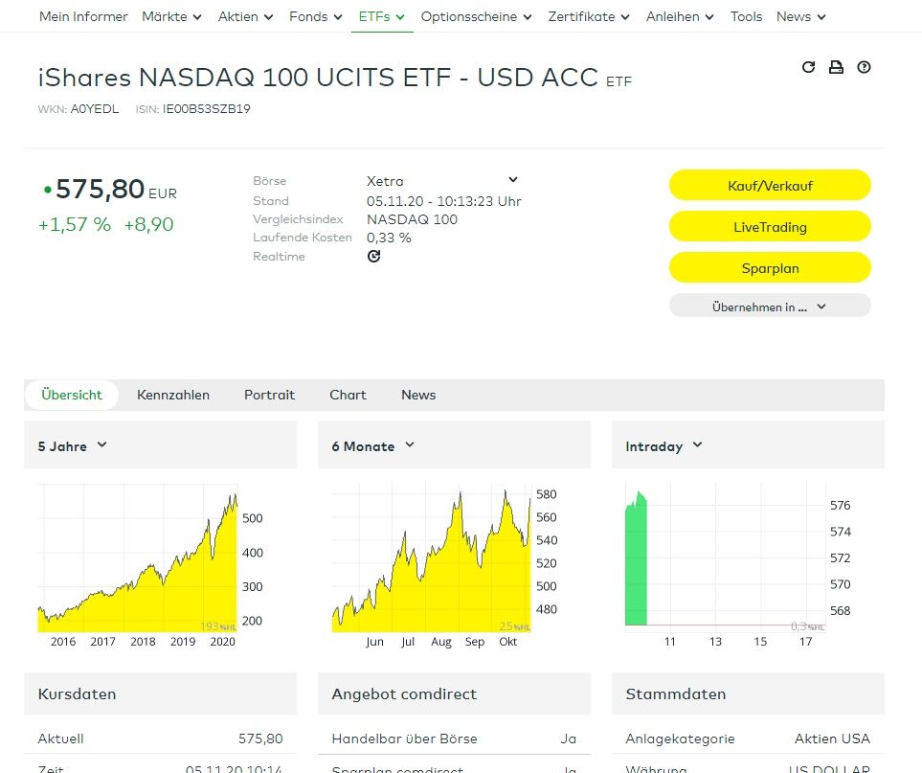Click the print page icon
The width and height of the screenshot is (922, 773).
pyautogui.click(x=836, y=67)
